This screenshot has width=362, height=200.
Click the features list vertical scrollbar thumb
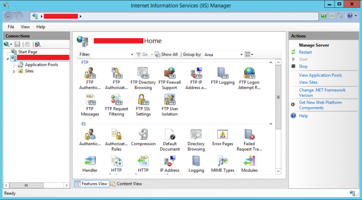click(x=278, y=97)
